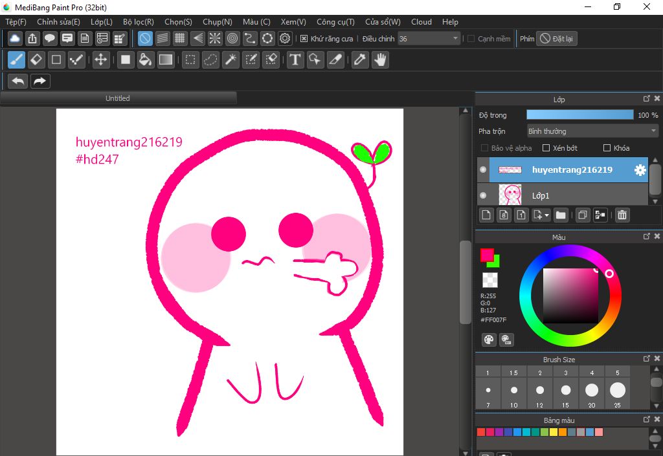Open the Cửa sổ(W) menu

[x=383, y=22]
